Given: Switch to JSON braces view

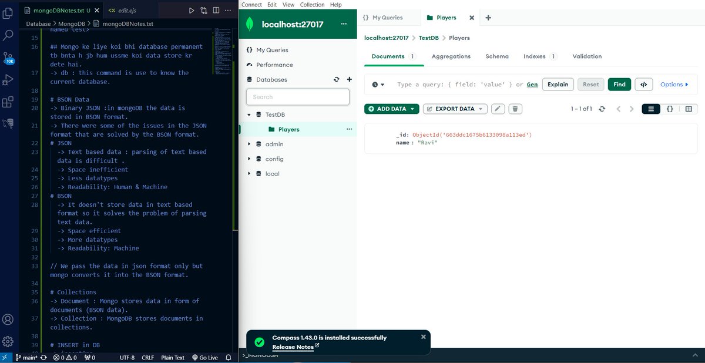Looking at the screenshot, I should 670,109.
